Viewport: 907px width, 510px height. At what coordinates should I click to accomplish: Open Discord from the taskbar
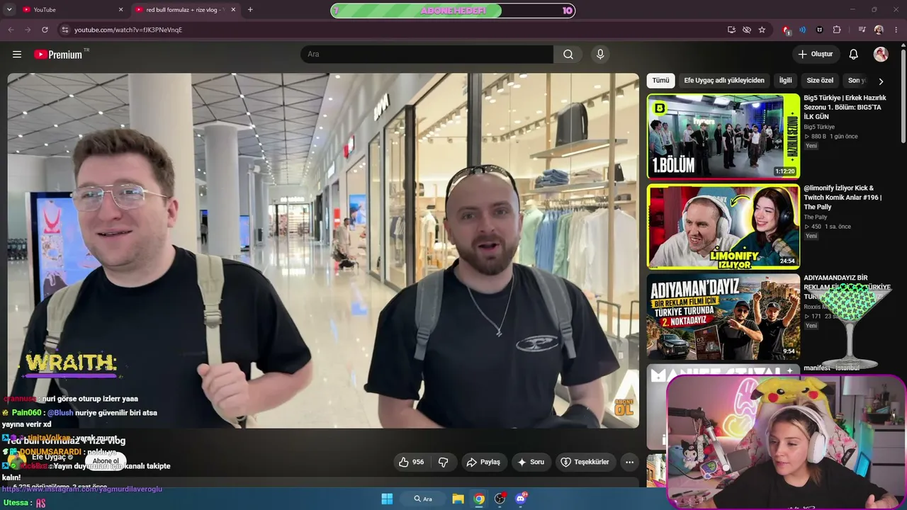(522, 499)
